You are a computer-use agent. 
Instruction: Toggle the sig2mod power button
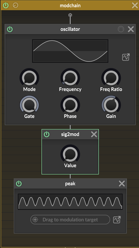[x=46, y=134]
